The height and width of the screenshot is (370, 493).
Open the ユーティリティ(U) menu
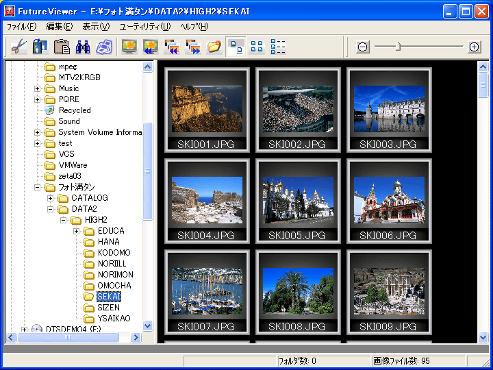pyautogui.click(x=145, y=27)
